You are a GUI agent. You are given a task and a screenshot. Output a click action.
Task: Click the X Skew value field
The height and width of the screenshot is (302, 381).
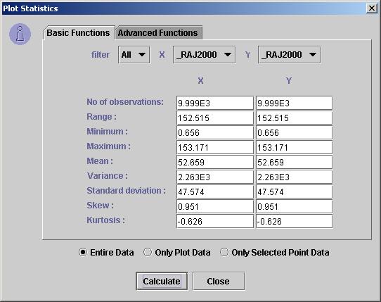click(x=215, y=206)
